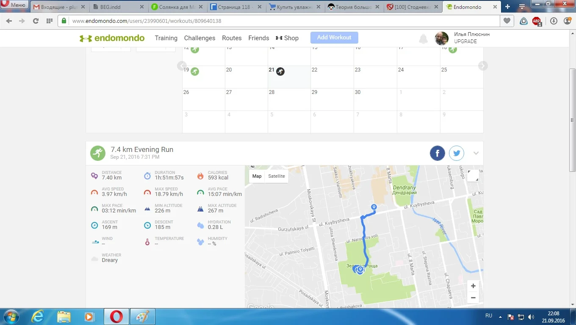Click the Duration stopwatch icon
This screenshot has height=325, width=576.
[147, 175]
